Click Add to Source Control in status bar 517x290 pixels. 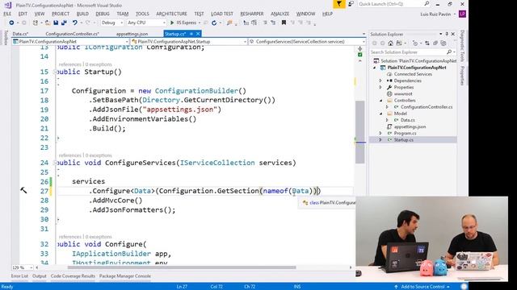[x=422, y=287]
